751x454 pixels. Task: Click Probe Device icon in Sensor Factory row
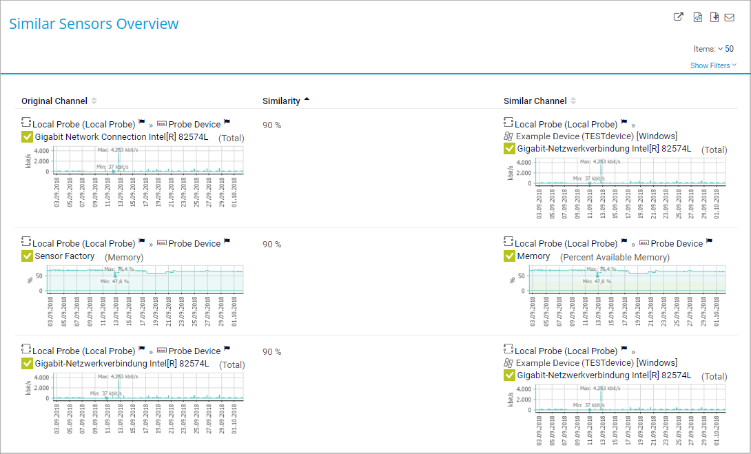pyautogui.click(x=162, y=243)
